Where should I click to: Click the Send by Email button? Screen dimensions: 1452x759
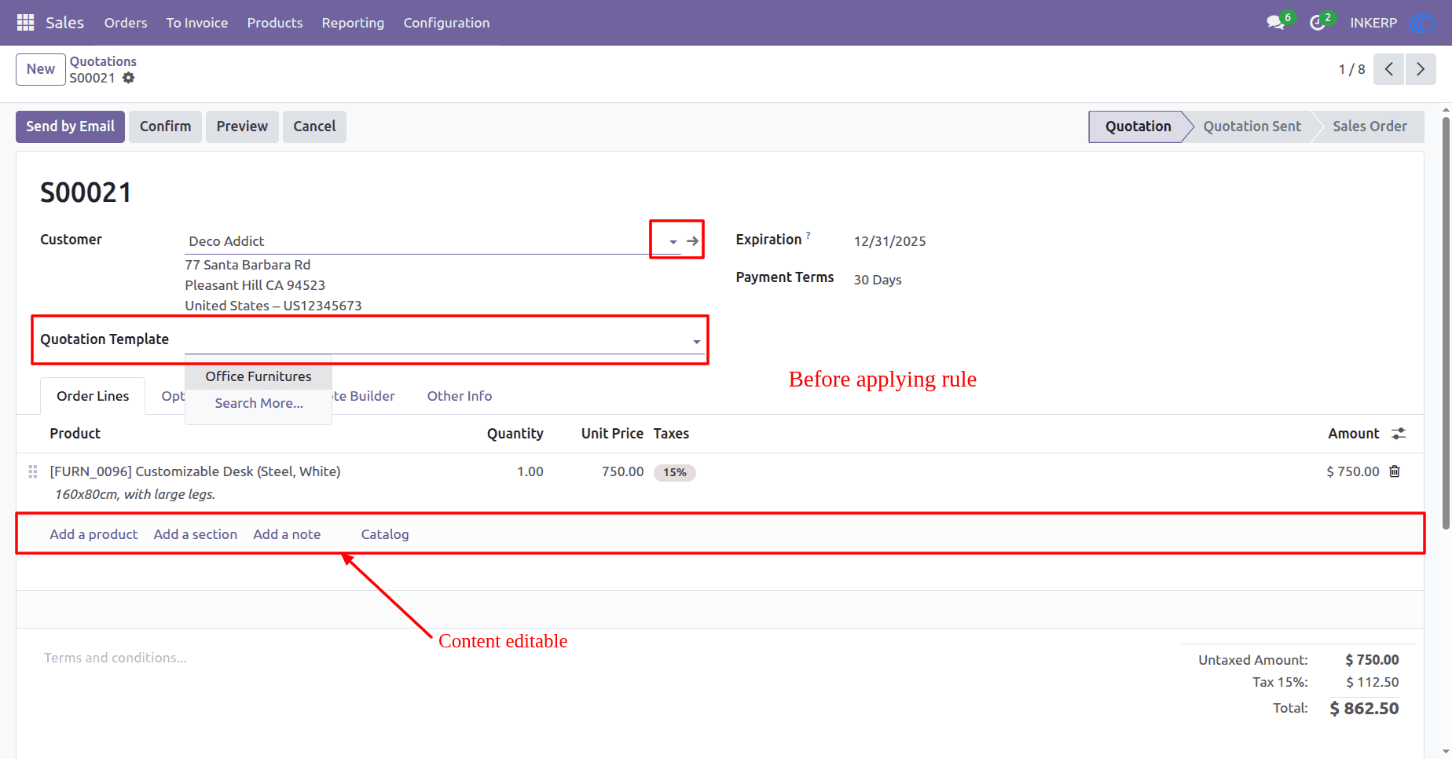pyautogui.click(x=70, y=126)
